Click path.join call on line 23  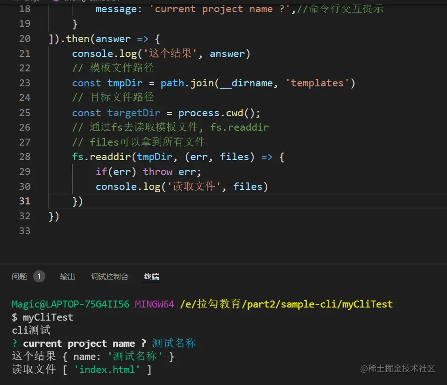click(x=187, y=83)
